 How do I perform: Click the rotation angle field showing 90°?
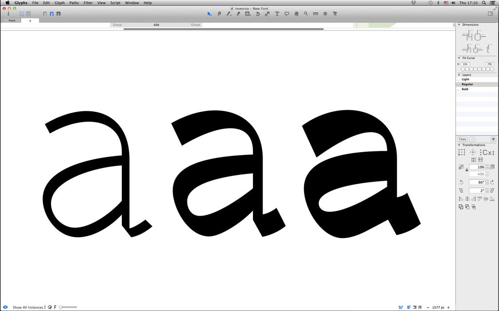(x=477, y=182)
